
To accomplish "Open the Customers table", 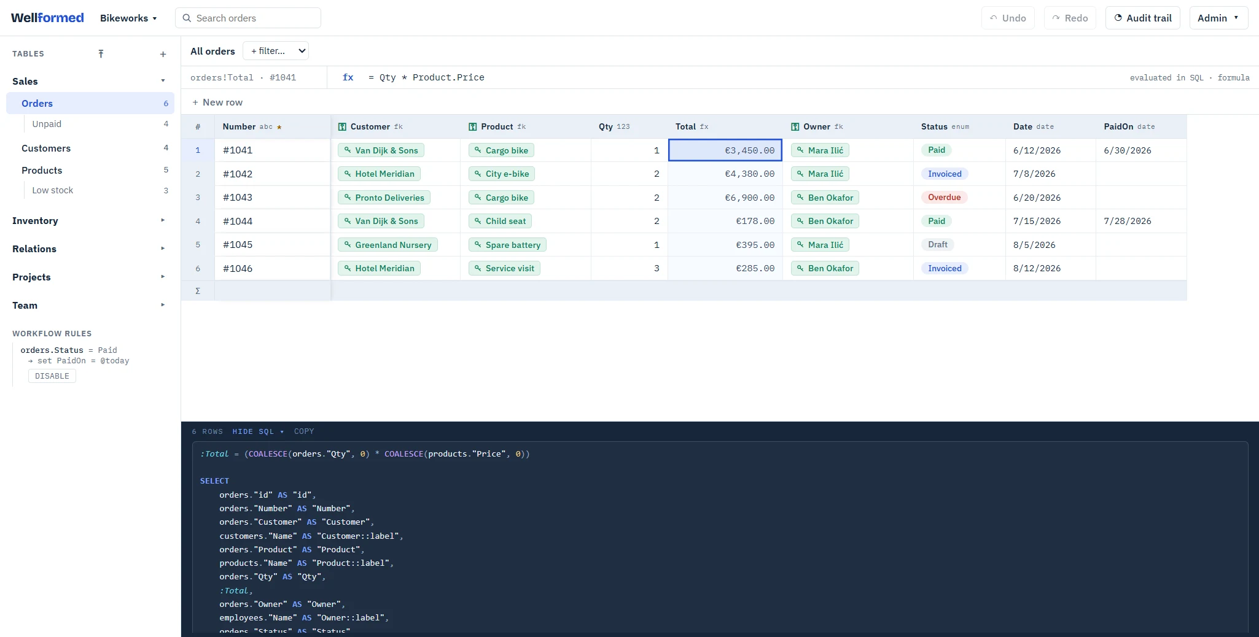I will coord(46,149).
